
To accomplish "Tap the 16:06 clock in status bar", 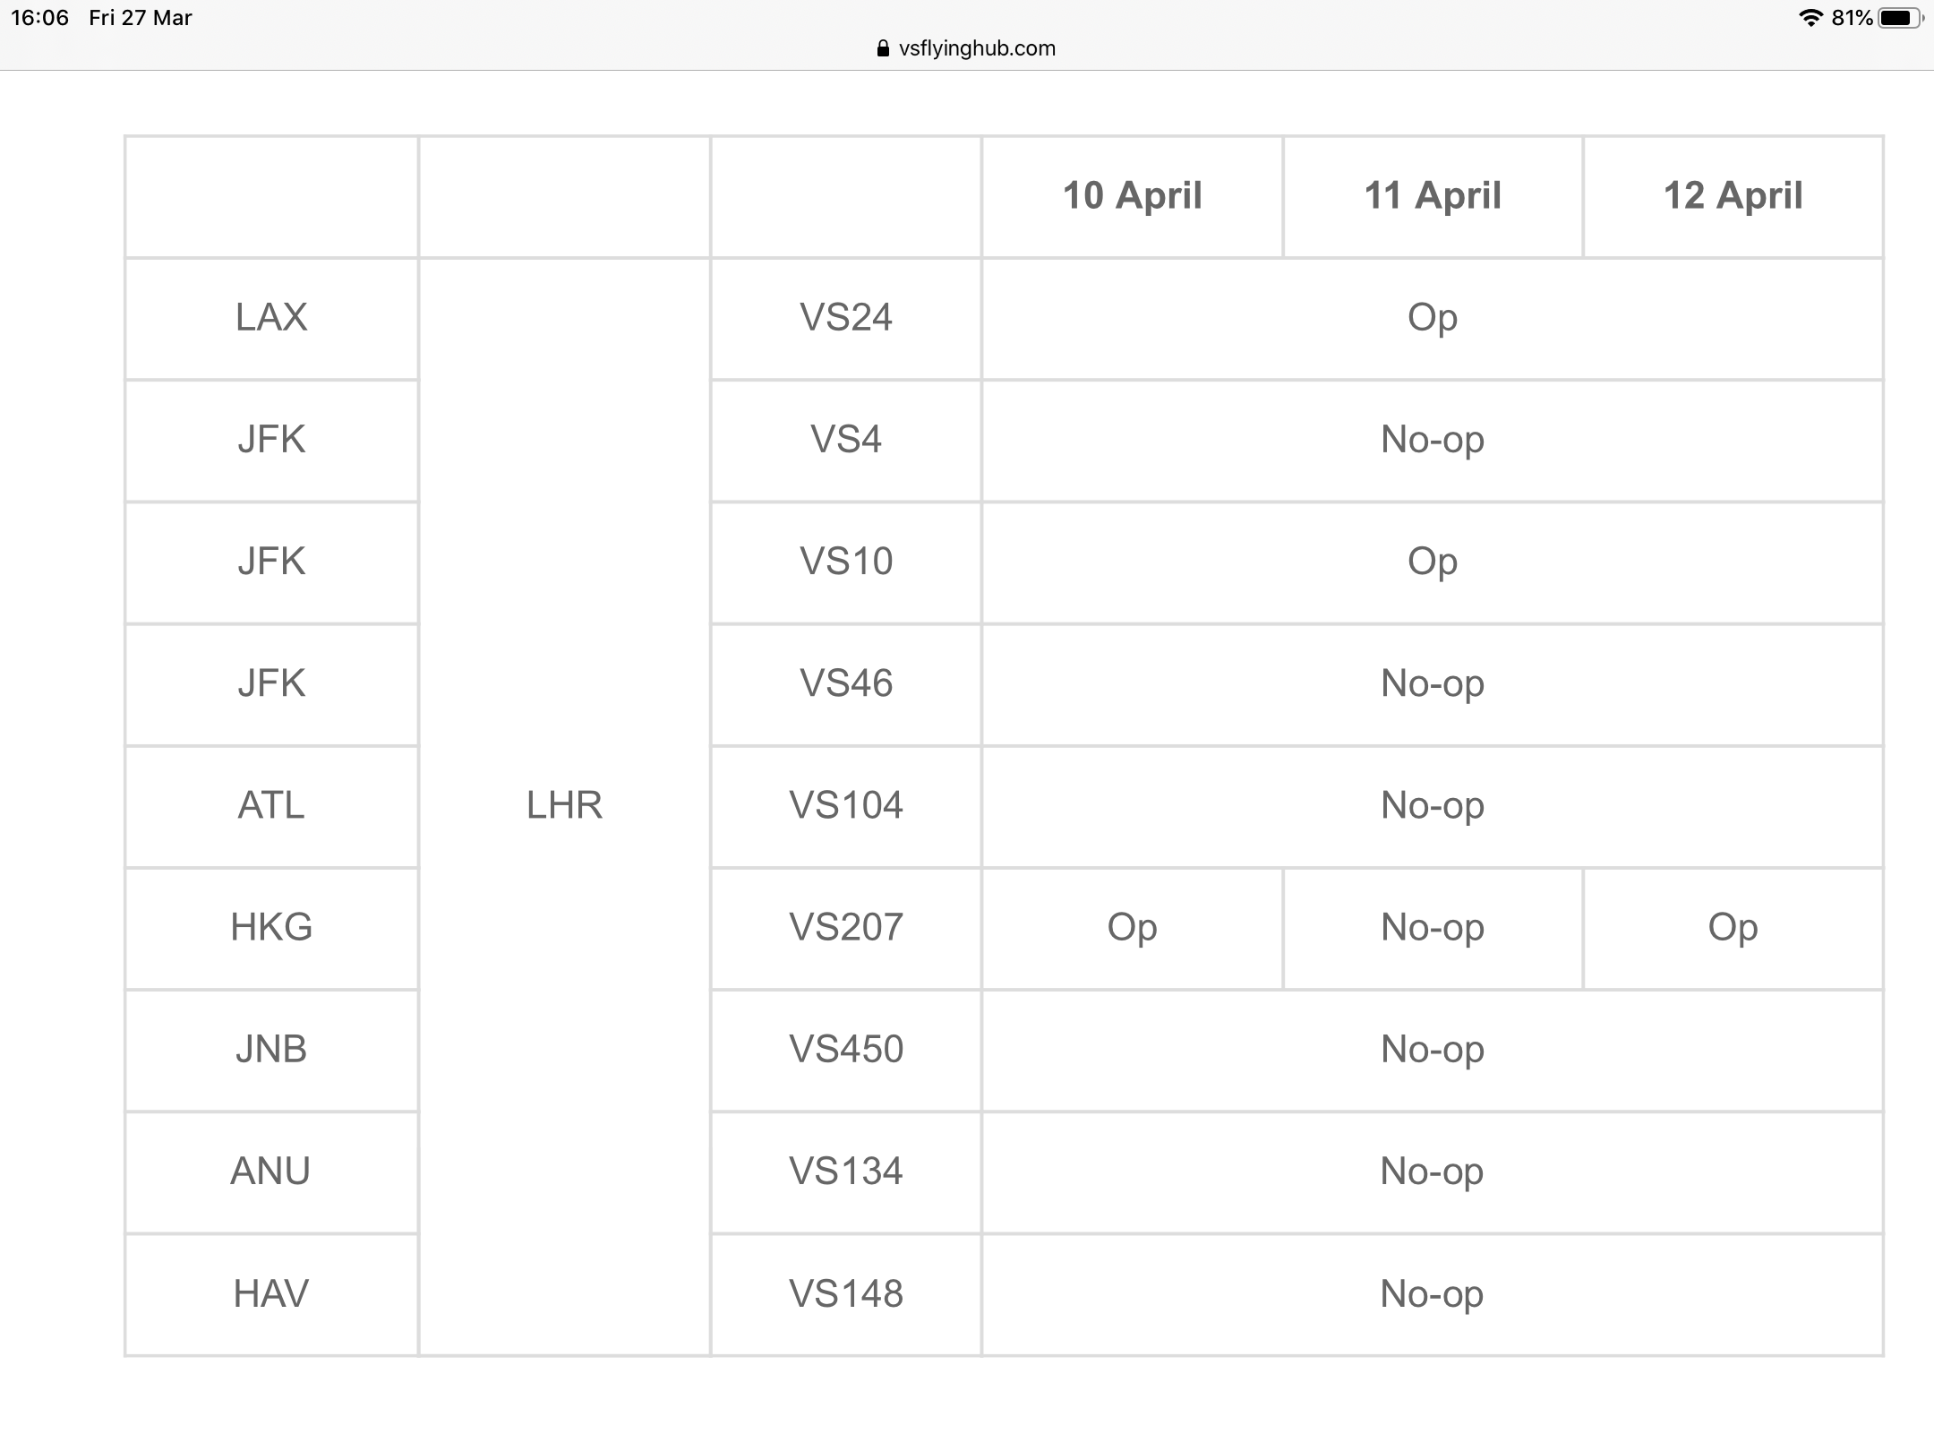I will click(39, 18).
